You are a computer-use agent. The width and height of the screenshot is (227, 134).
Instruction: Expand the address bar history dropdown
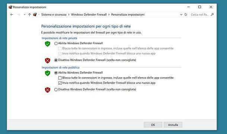[181, 14]
